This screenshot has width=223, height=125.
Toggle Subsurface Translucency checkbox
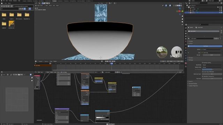[x=202, y=76]
